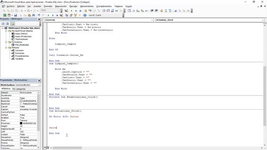Toggle Folders in the Project panel
Image resolution: width=267 pixels, height=150 pixels.
[x=13, y=24]
